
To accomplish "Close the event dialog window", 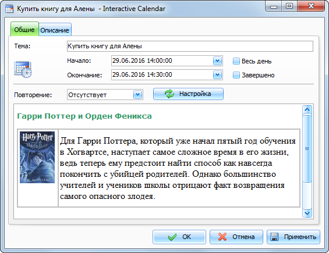I will click(311, 6).
